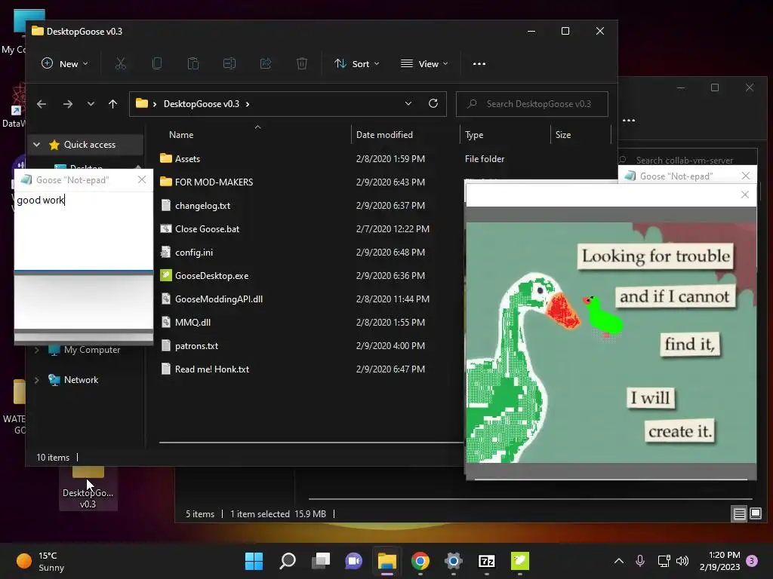The image size is (773, 579).
Task: Close the left Goose Not-epad window
Action: coord(142,179)
